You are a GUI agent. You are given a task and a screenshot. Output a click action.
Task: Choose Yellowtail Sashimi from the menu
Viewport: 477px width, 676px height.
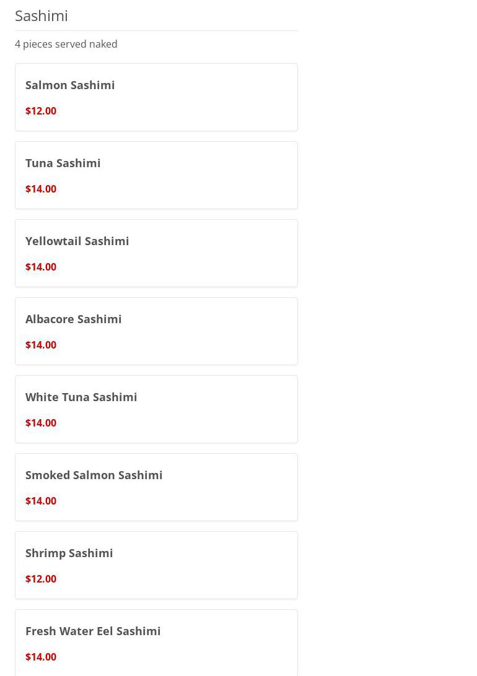click(x=77, y=241)
